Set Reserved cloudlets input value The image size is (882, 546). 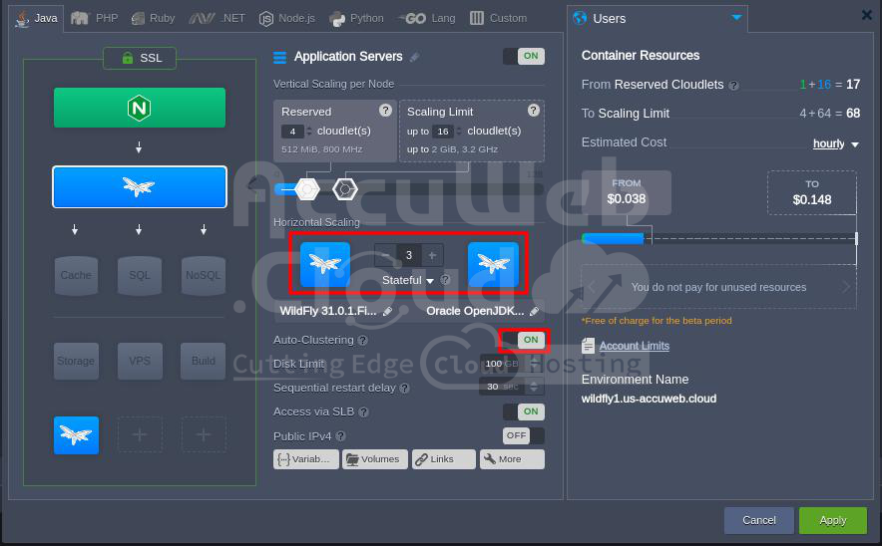(x=292, y=132)
